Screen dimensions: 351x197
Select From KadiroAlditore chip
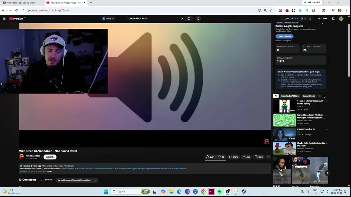290,96
